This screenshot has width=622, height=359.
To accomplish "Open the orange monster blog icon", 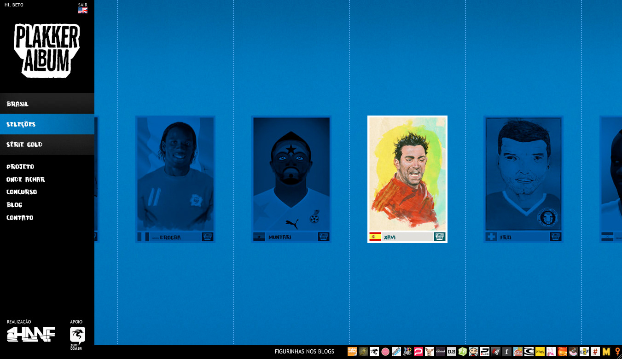I will coord(562,352).
